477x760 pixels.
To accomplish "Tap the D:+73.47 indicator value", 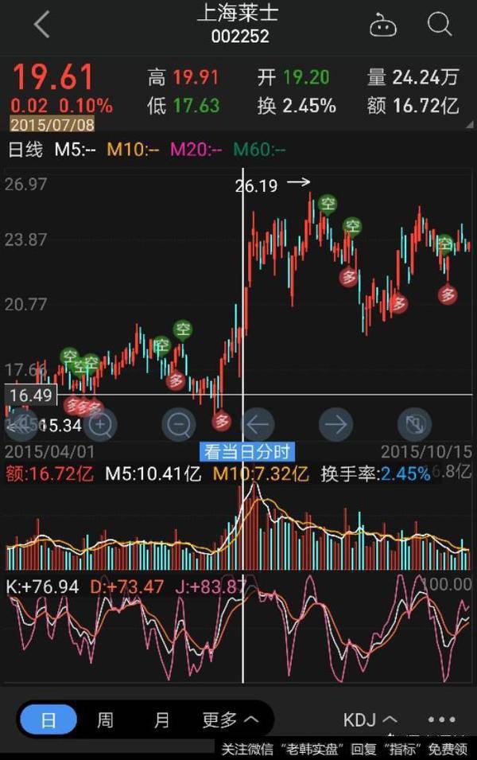I will 127,587.
